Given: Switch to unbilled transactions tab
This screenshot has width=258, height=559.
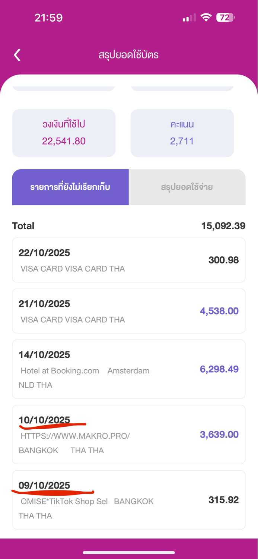Looking at the screenshot, I should coord(70,187).
